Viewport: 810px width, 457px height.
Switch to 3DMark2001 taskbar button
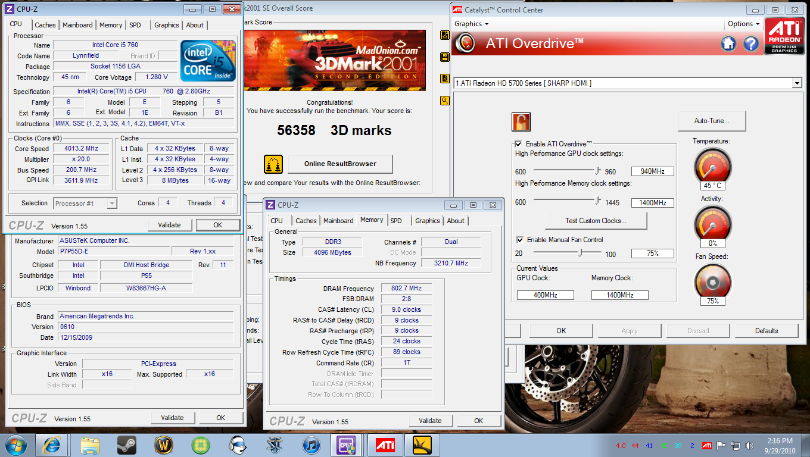tap(422, 445)
